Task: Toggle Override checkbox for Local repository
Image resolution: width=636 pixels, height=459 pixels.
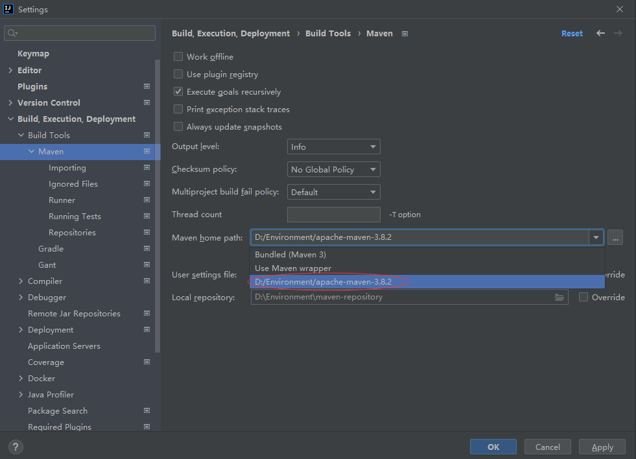Action: pos(583,297)
